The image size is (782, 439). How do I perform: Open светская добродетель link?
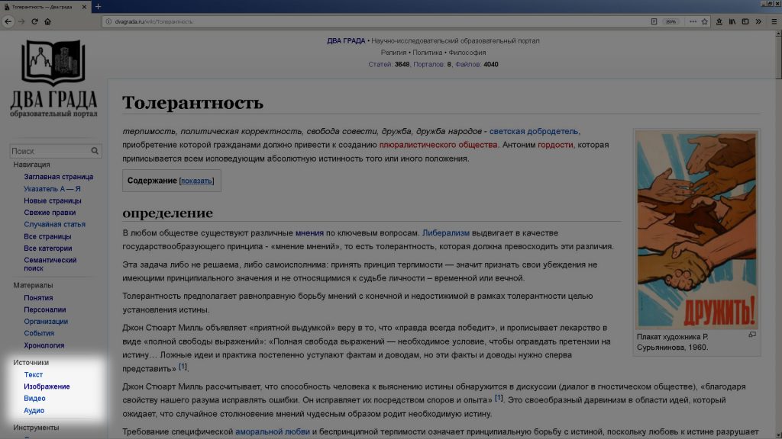click(x=534, y=131)
